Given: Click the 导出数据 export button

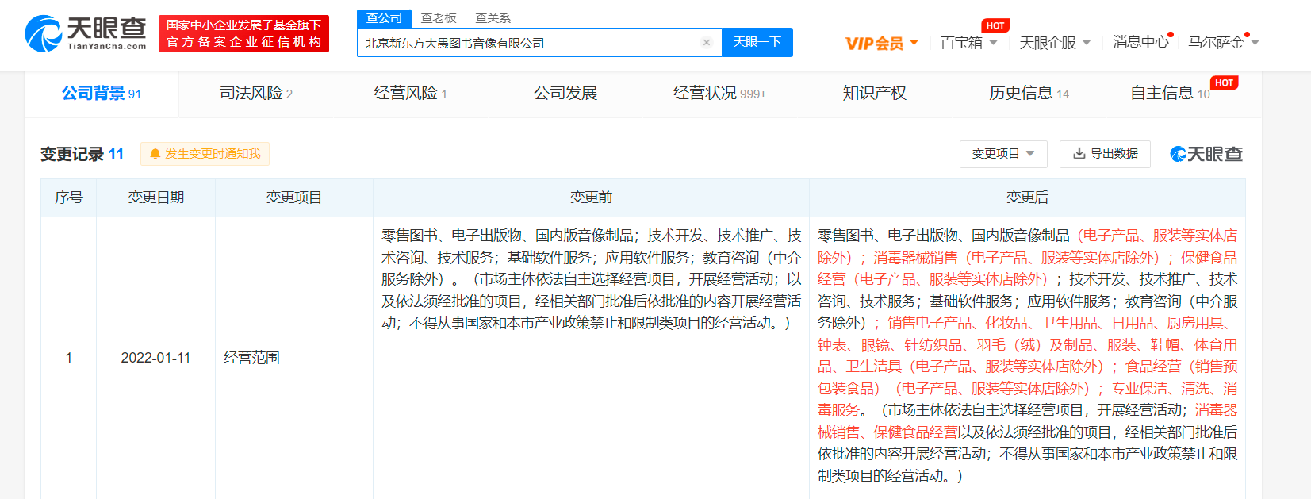Looking at the screenshot, I should [x=1105, y=154].
